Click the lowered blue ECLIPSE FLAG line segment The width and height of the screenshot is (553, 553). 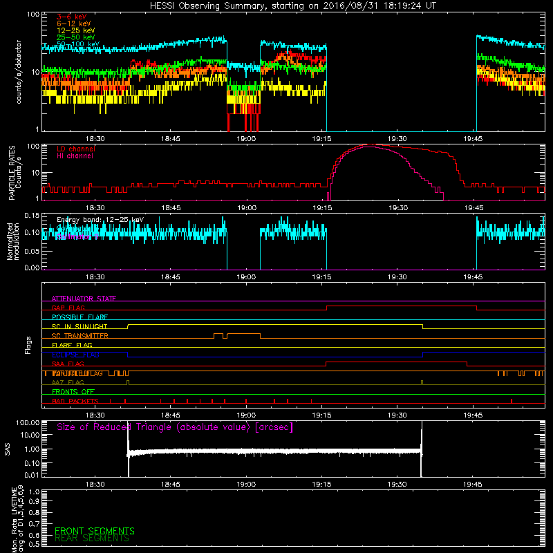275,357
